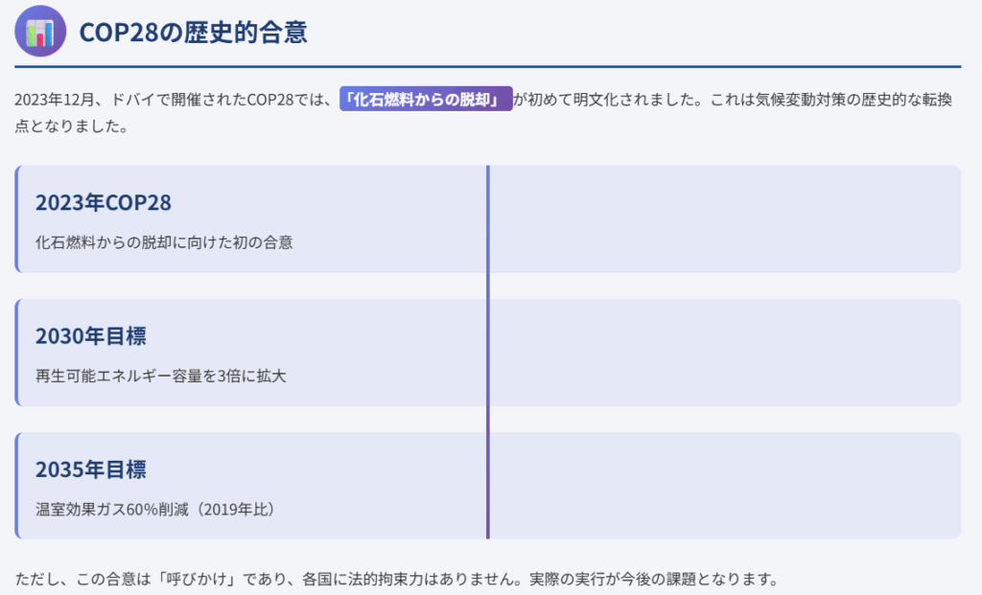This screenshot has height=595, width=982.
Task: Click the description 化石燃料からの脱却に向けた初の合意
Action: tap(164, 242)
